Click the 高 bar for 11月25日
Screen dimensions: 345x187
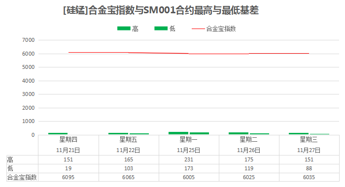[x=178, y=133]
